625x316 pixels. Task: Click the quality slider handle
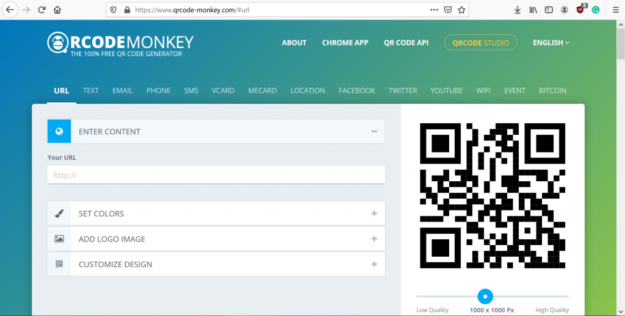(x=485, y=296)
